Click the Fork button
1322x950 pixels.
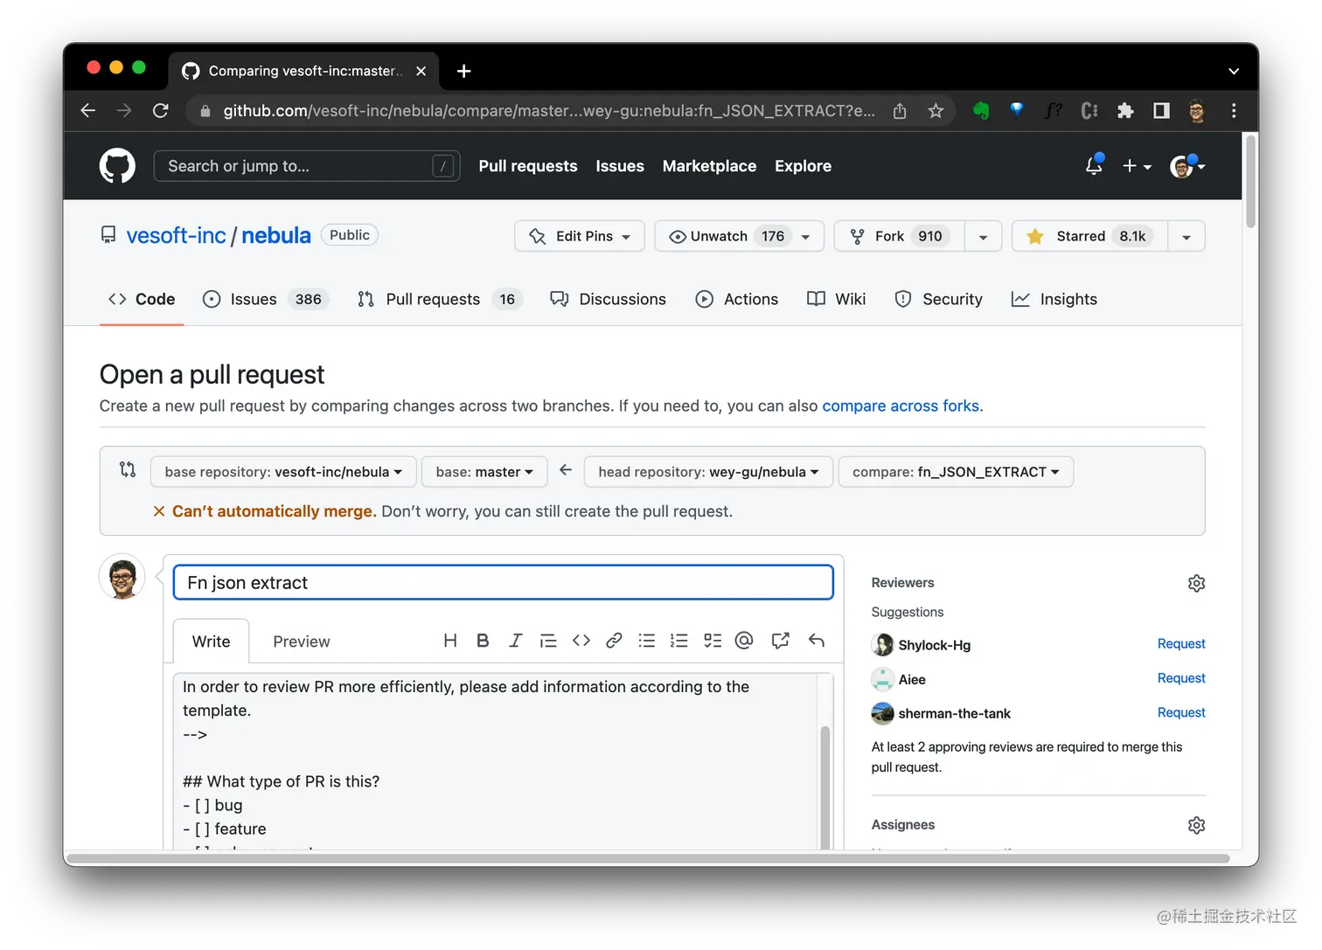pyautogui.click(x=900, y=237)
